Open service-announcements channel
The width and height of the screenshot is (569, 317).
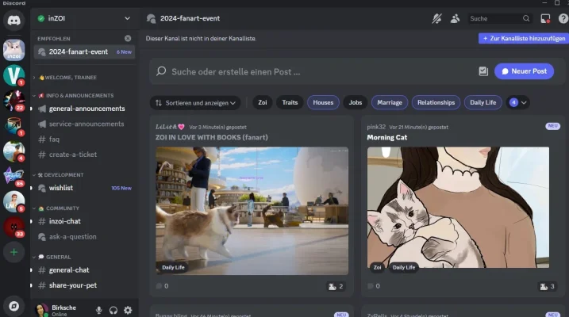(84, 124)
